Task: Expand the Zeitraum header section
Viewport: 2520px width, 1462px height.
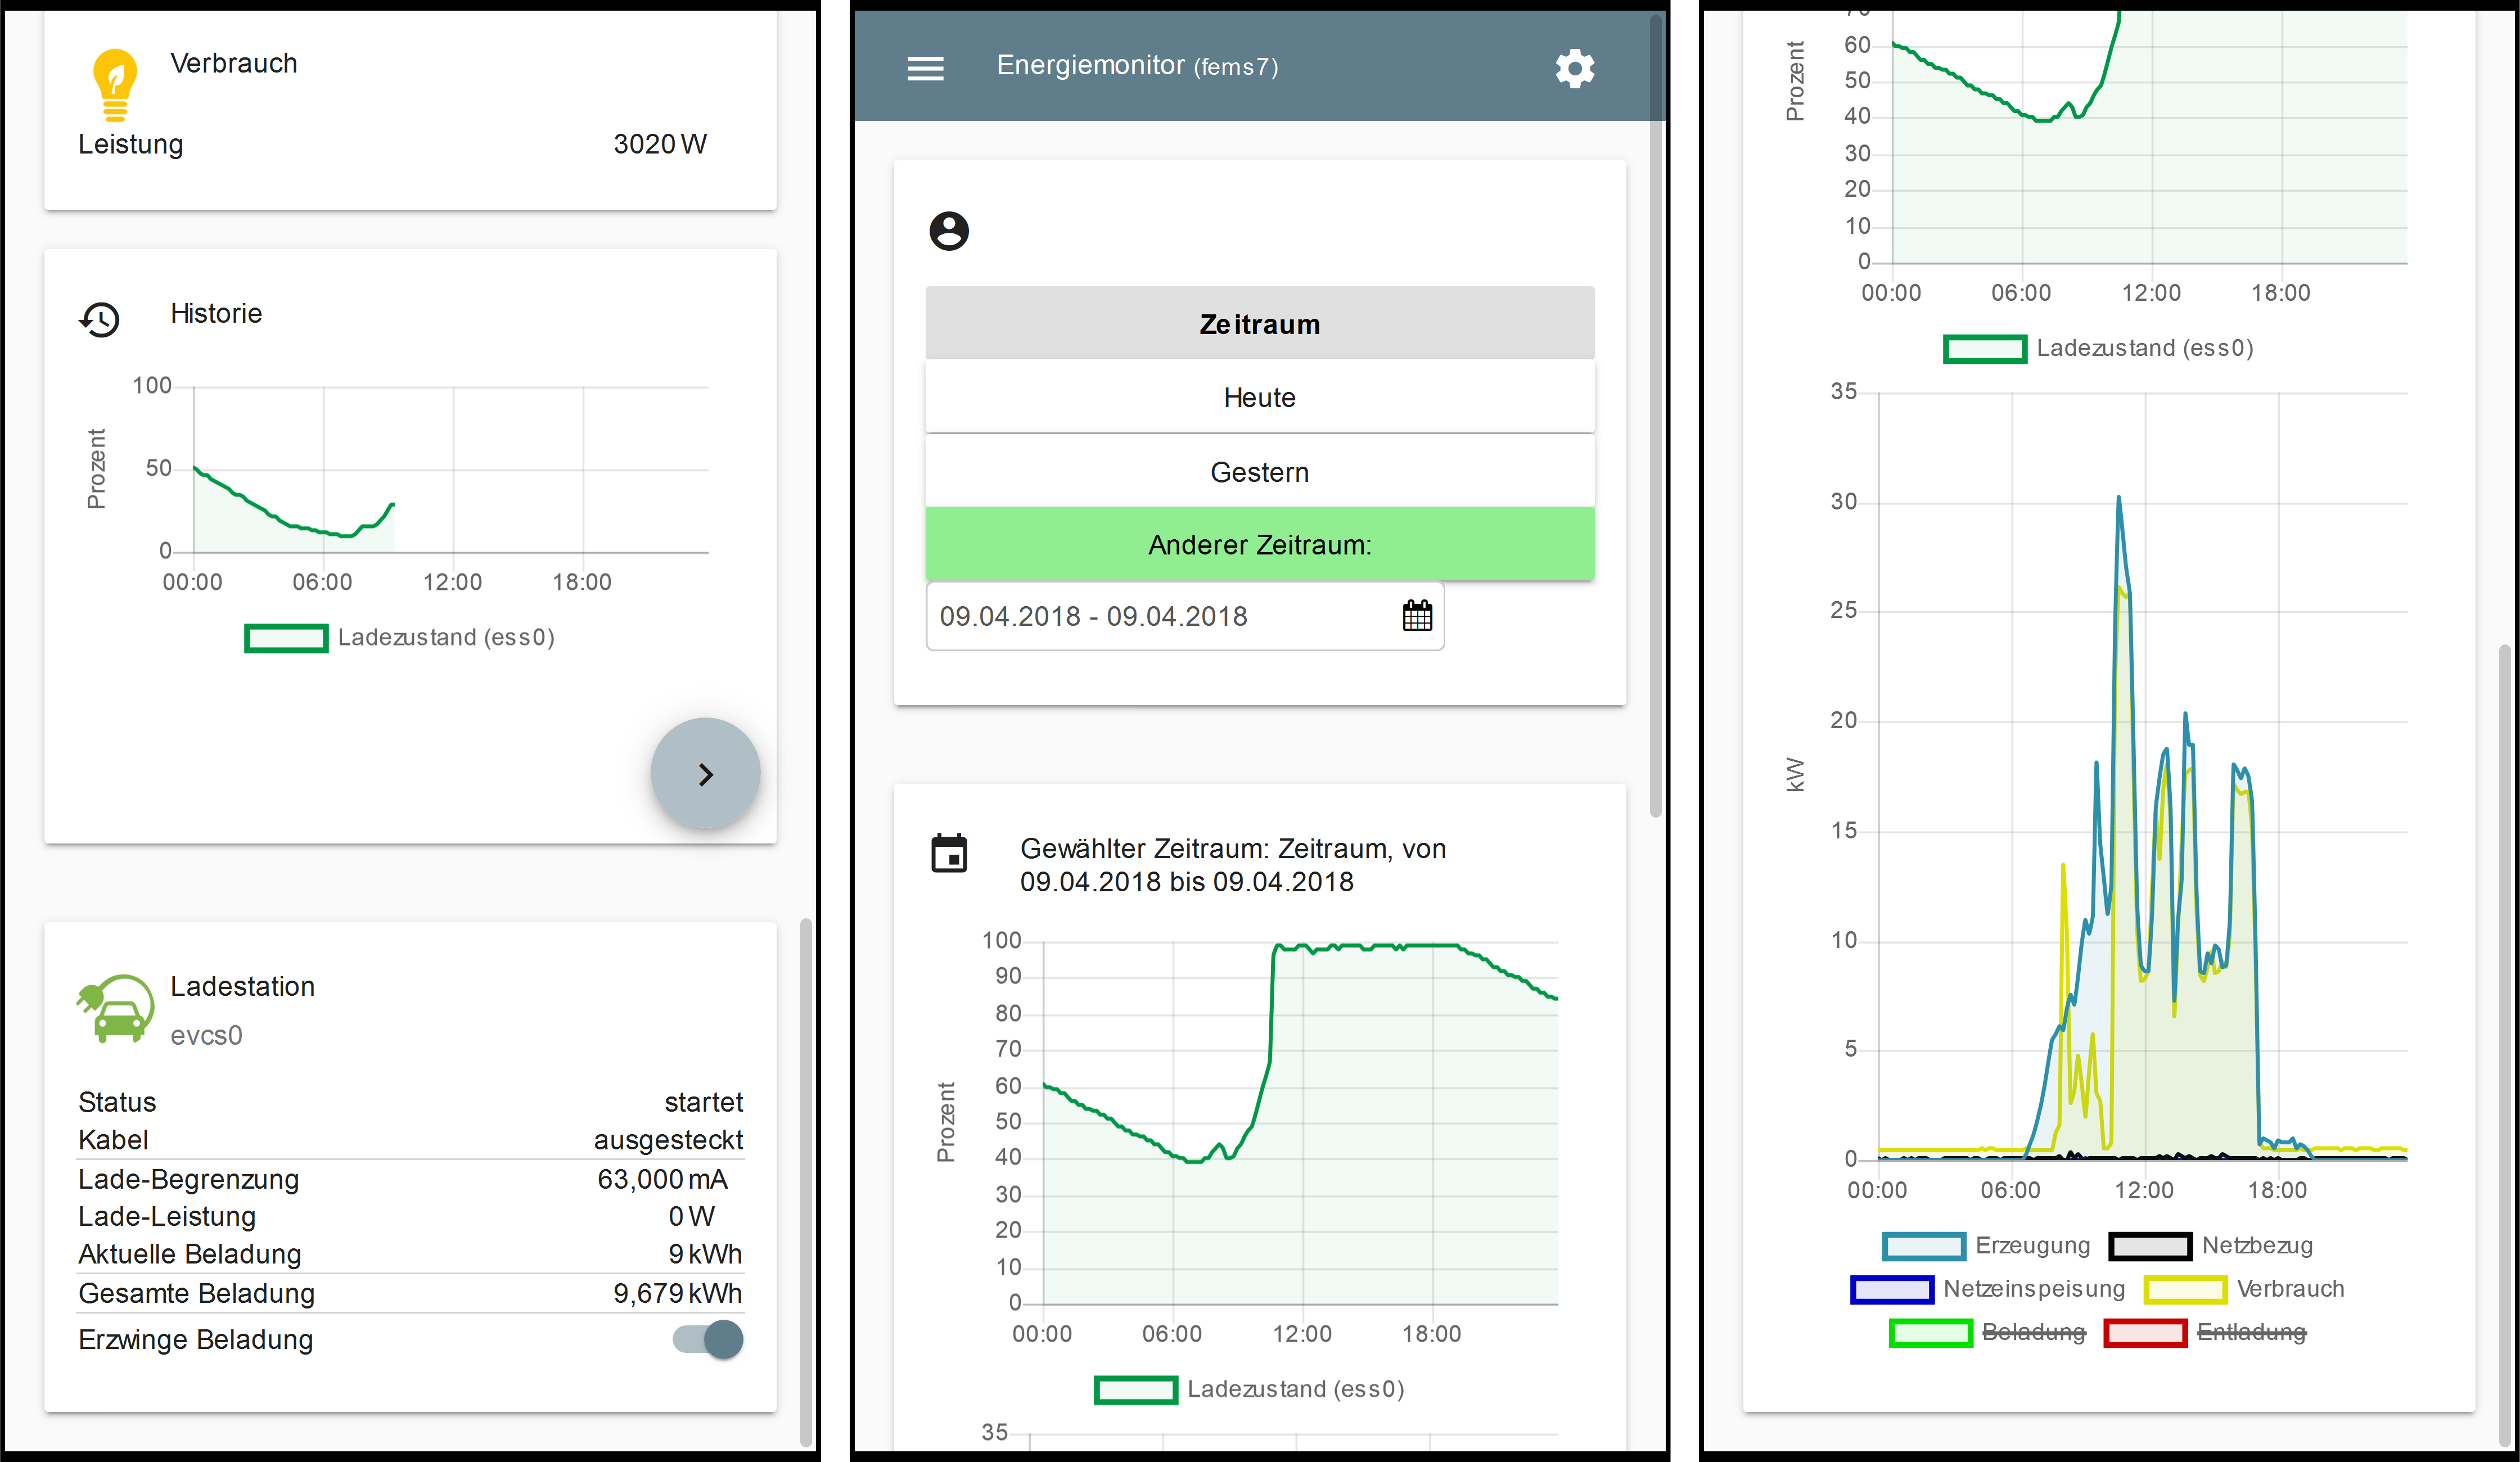Action: (1259, 324)
